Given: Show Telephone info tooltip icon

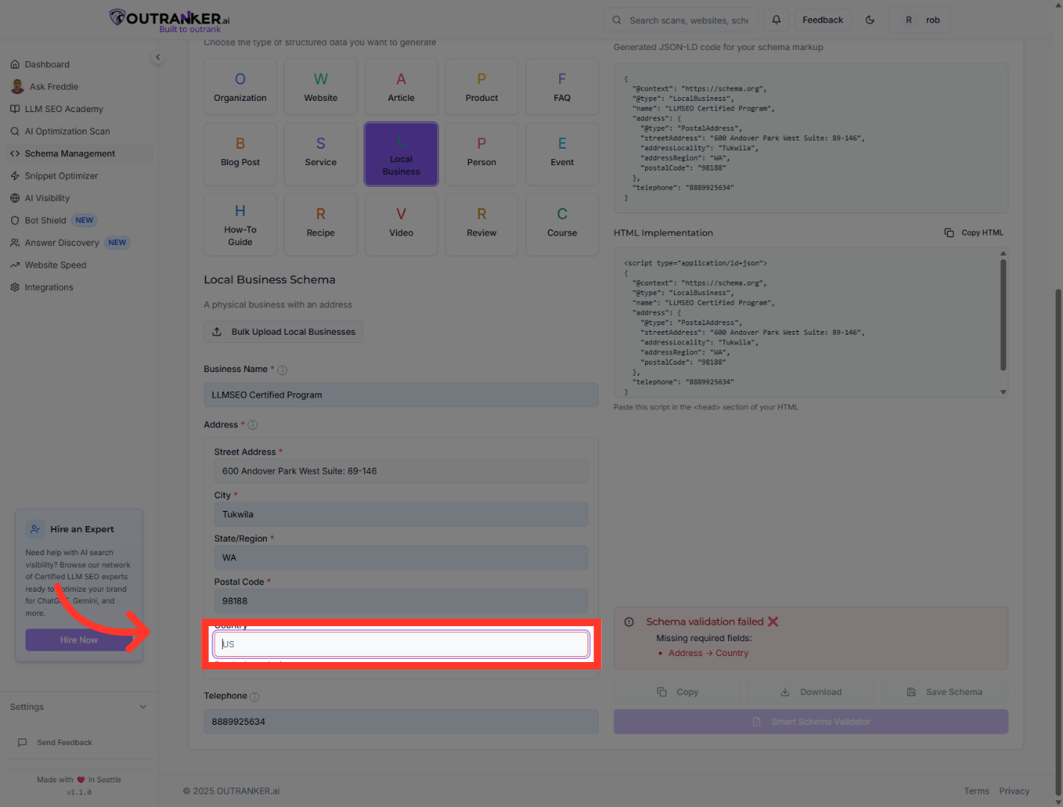Looking at the screenshot, I should tap(254, 696).
